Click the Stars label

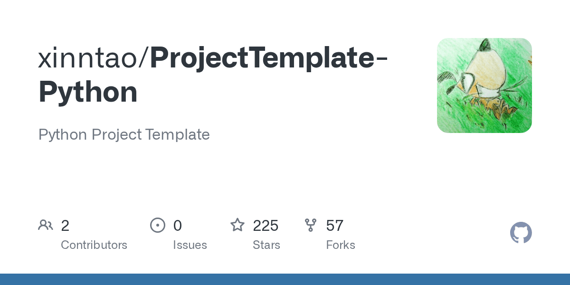click(x=266, y=245)
